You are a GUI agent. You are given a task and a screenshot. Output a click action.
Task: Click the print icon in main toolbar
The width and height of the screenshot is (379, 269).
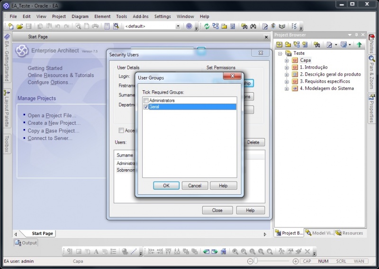tap(95, 26)
